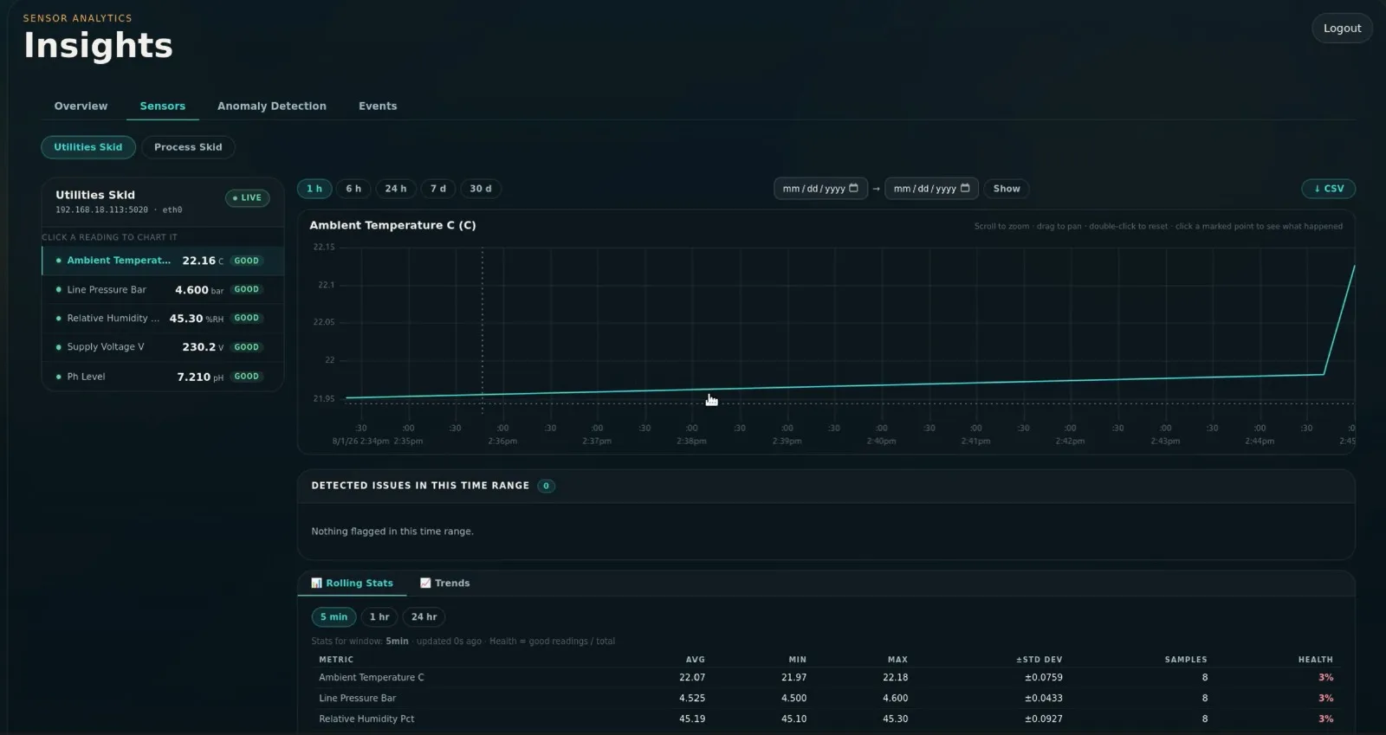This screenshot has width=1386, height=735.
Task: Click the calendar icon in start date field
Action: [x=853, y=188]
